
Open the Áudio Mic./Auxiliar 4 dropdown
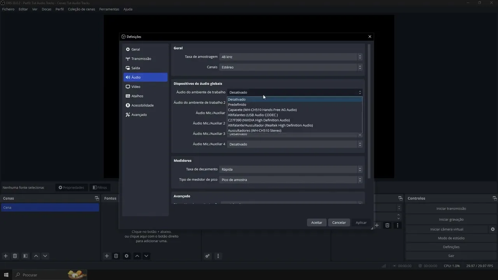point(295,144)
